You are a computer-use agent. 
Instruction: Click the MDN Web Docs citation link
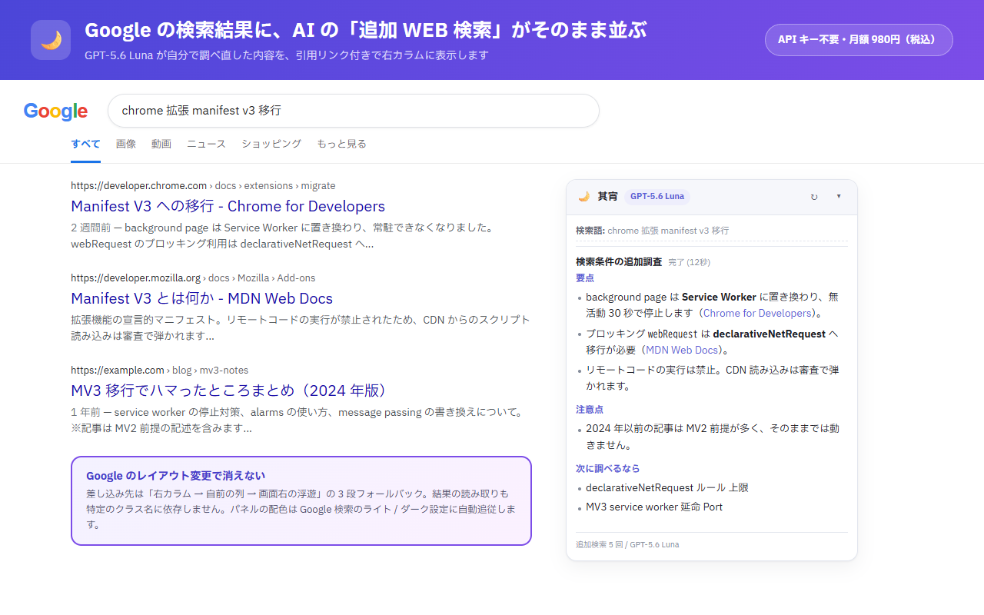coord(682,350)
